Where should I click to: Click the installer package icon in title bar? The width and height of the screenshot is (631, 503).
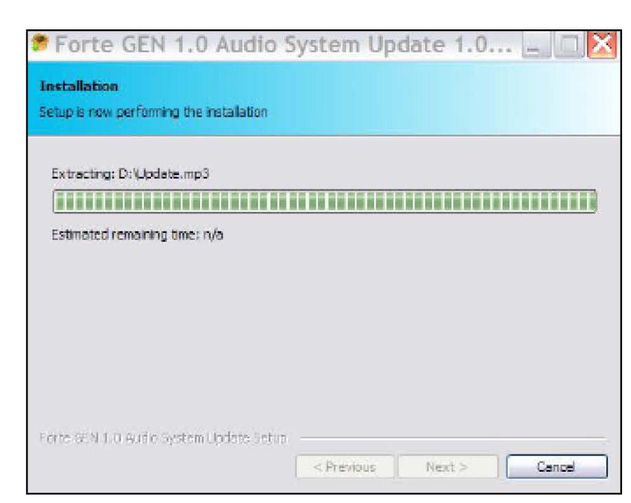click(40, 44)
